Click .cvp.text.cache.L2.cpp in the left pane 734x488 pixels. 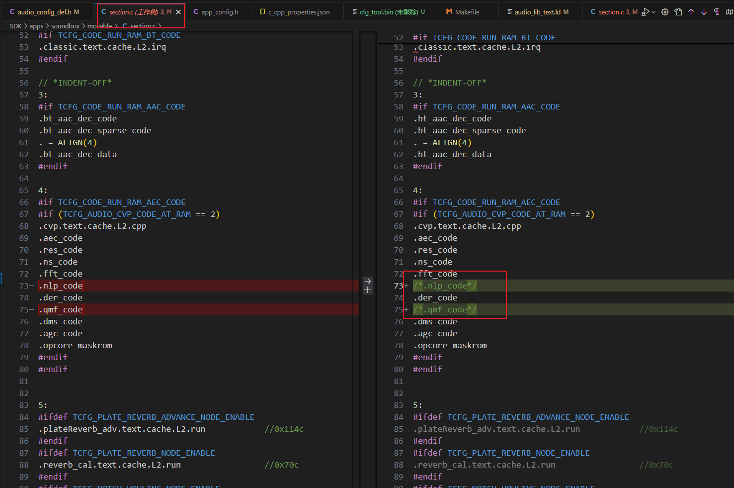click(x=92, y=226)
